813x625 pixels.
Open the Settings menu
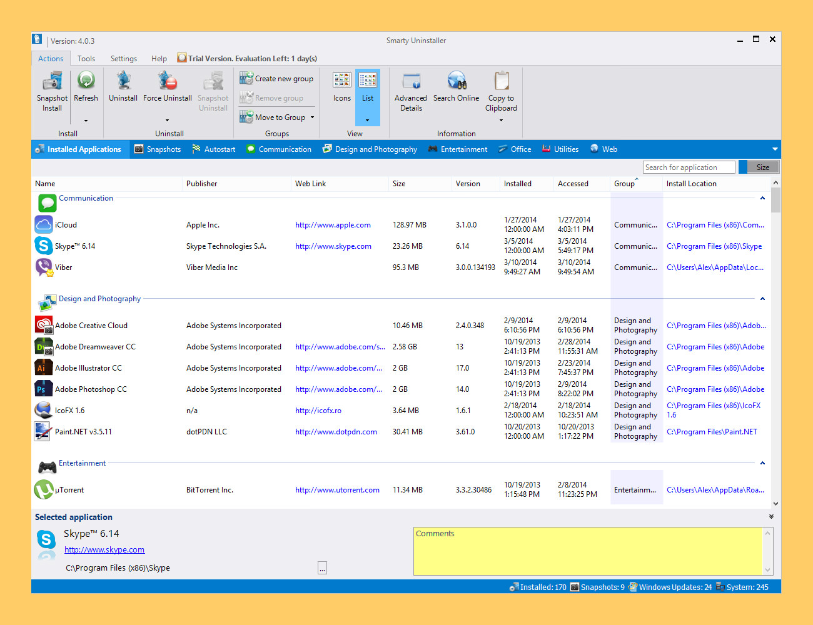[123, 58]
